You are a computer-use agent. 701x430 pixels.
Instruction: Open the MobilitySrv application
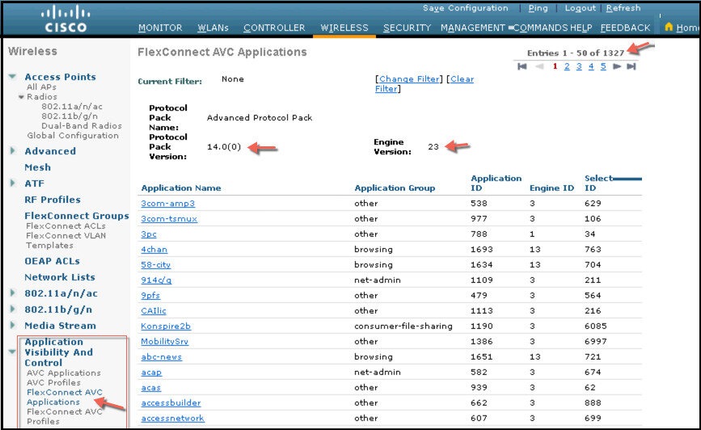164,342
